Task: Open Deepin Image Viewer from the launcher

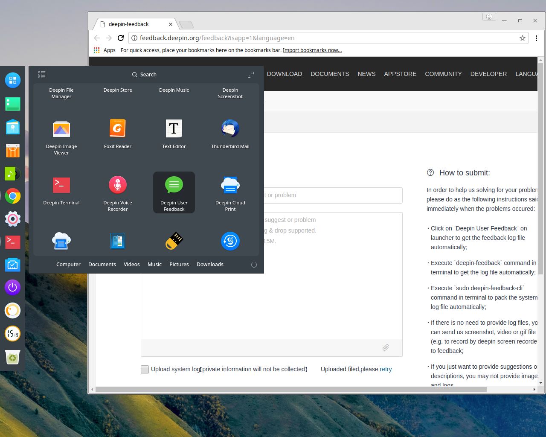Action: (61, 137)
